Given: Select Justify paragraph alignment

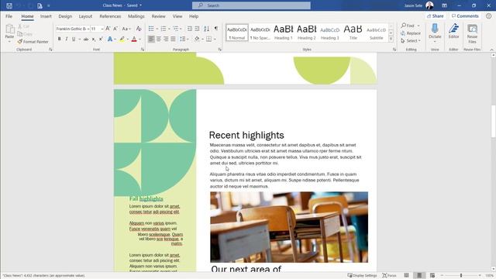Looking at the screenshot, I should (173, 39).
